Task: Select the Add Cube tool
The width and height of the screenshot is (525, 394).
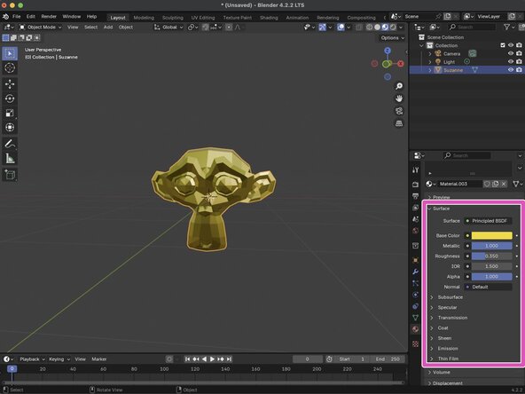Action: (10, 175)
